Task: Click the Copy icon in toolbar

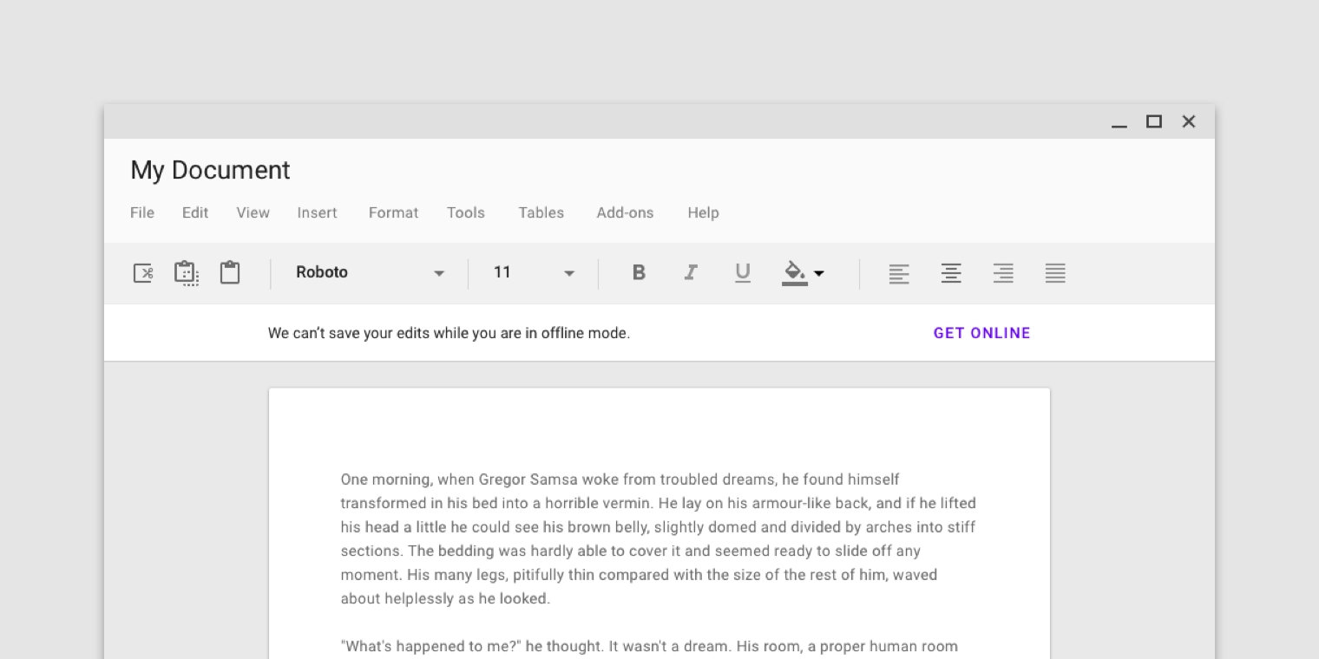Action: pos(187,273)
